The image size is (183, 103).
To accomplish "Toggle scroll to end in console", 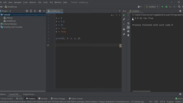I will [x=128, y=27].
